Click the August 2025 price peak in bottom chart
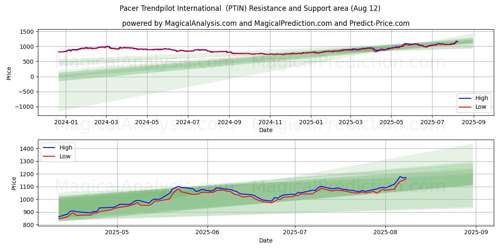 pyautogui.click(x=400, y=176)
